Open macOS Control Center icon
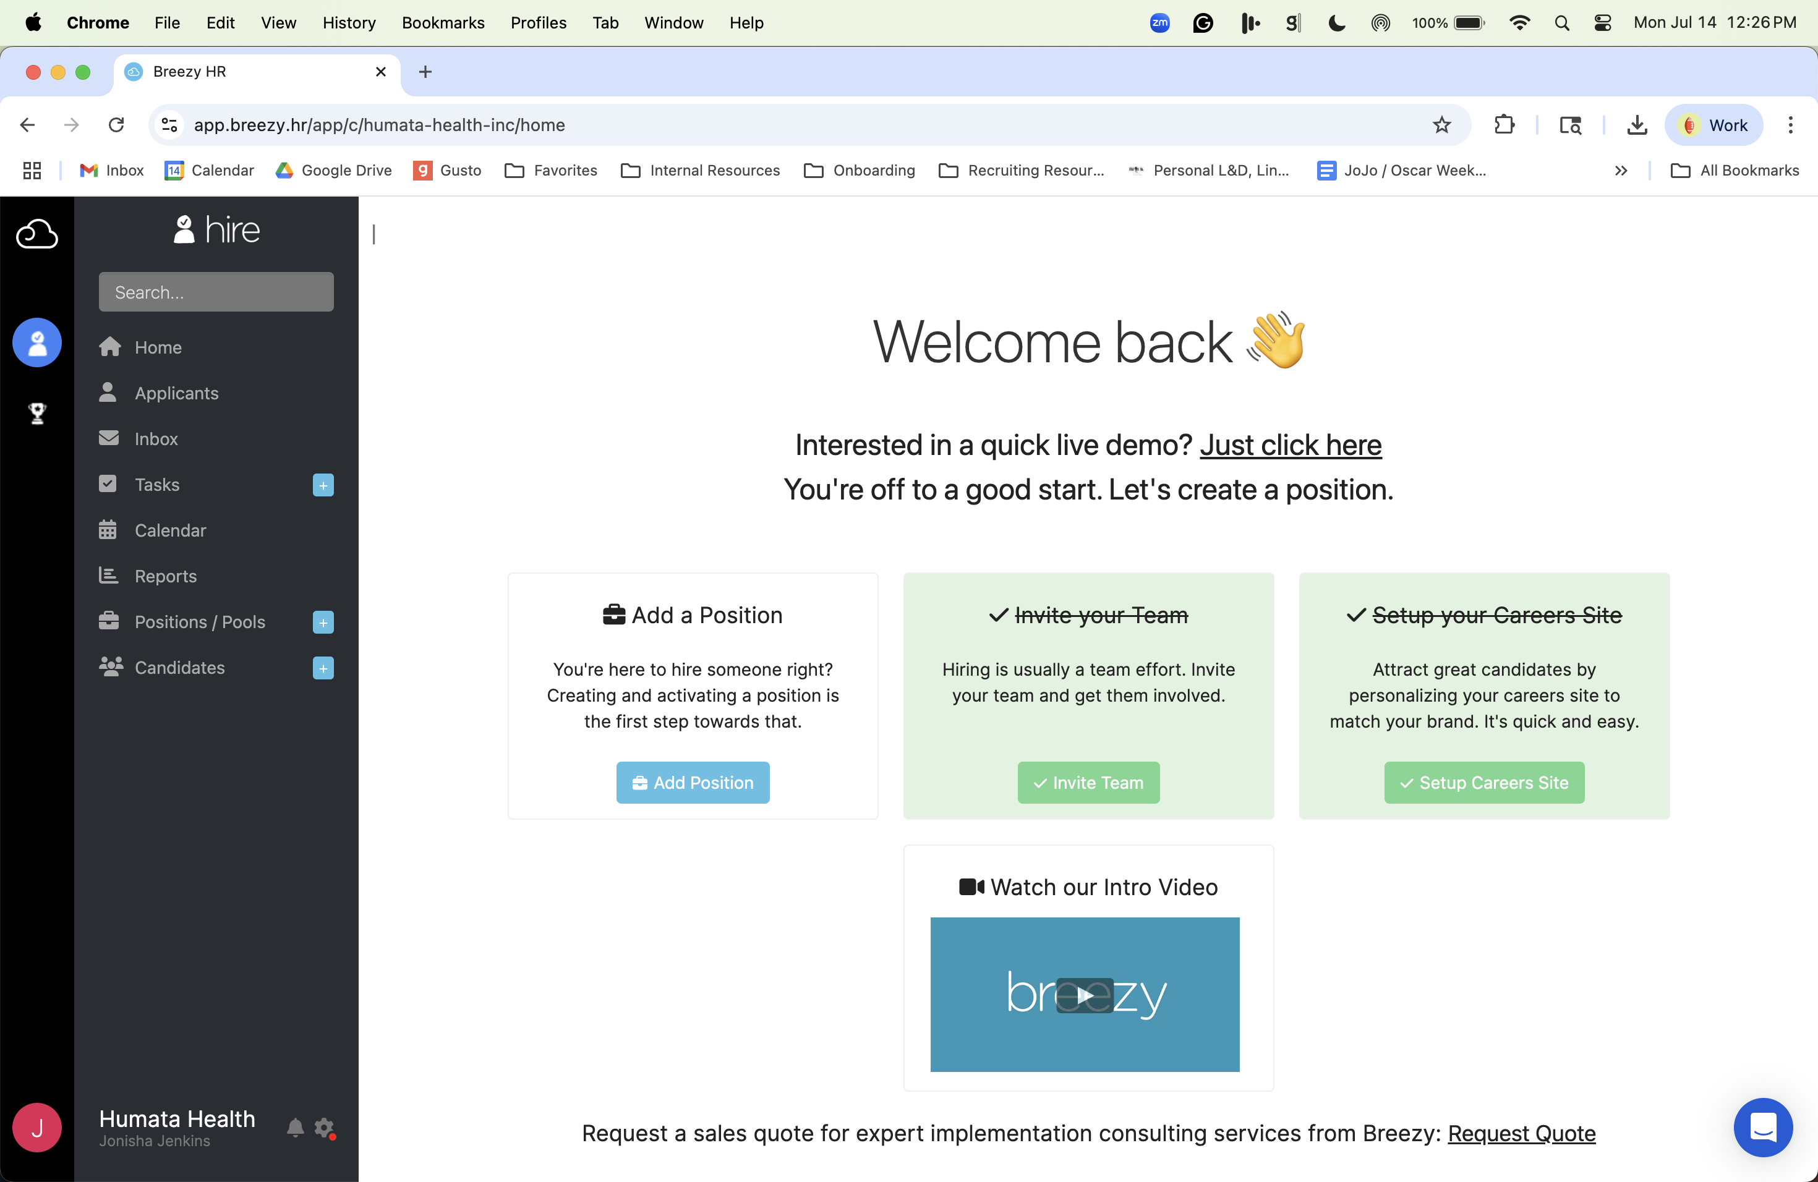This screenshot has height=1182, width=1818. (x=1603, y=23)
